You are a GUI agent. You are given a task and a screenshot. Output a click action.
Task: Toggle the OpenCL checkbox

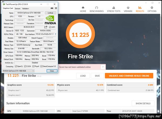pos(16,66)
